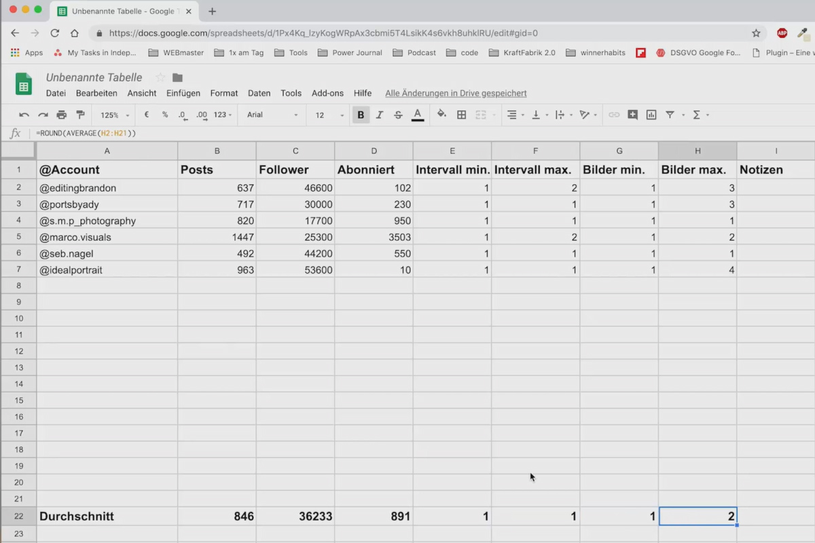Viewport: 815px width, 543px height.
Task: Apply Euro currency format
Action: pos(147,115)
